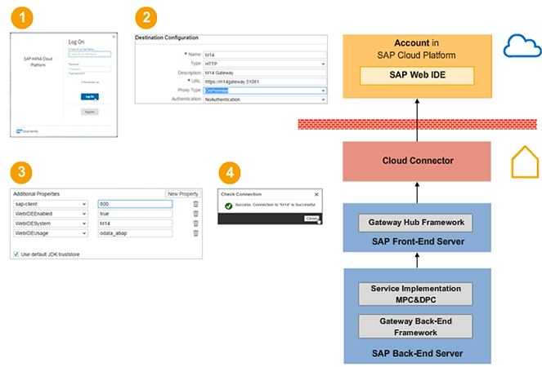Delete the WebIDEEnabled property row

point(195,214)
